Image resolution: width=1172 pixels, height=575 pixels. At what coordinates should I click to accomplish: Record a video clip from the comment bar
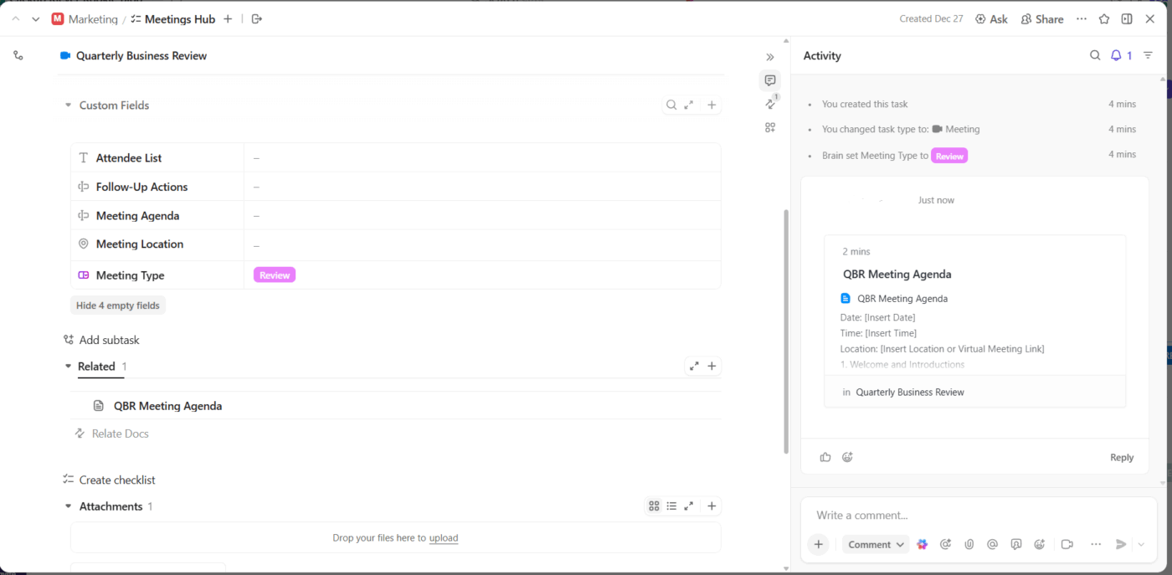[x=1067, y=544]
